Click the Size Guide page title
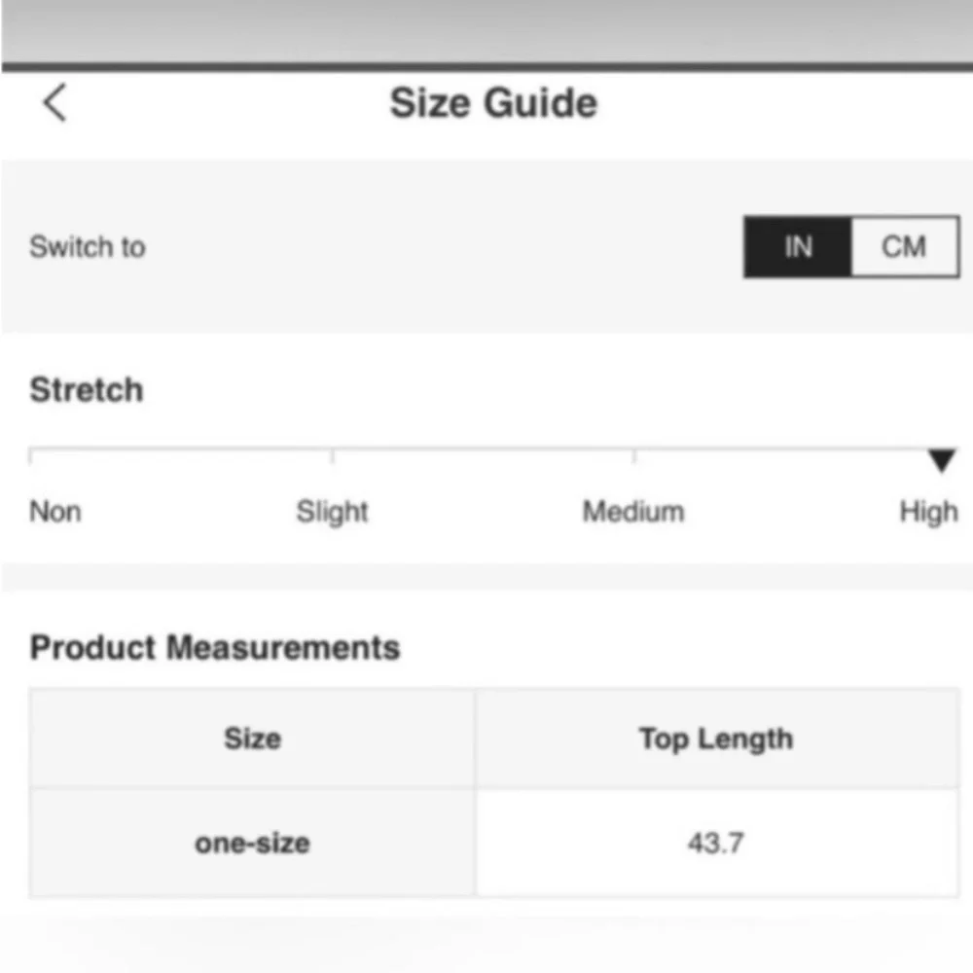This screenshot has height=973, width=973. click(x=493, y=103)
